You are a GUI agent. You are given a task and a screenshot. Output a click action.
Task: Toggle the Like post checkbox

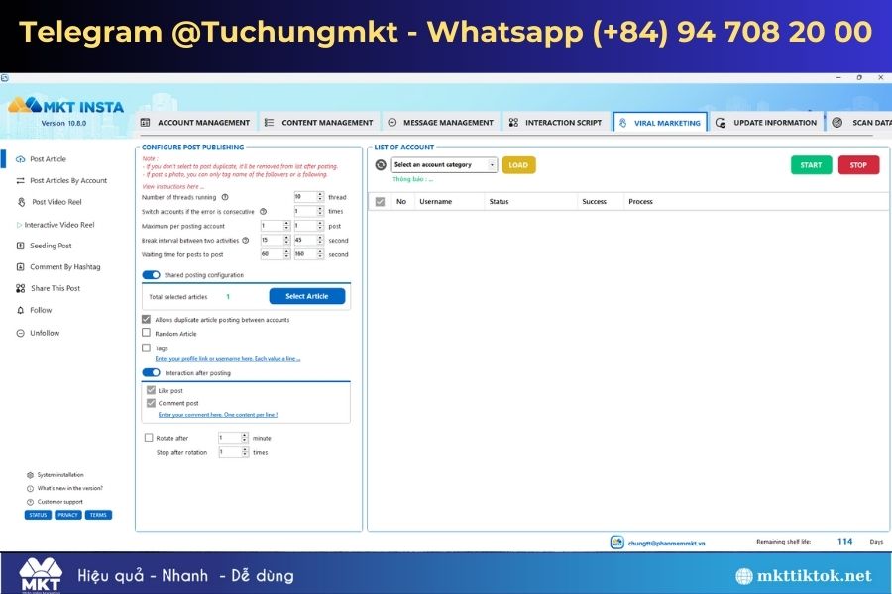tap(151, 390)
